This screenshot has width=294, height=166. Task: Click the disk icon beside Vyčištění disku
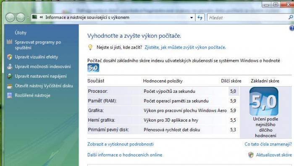coord(10,86)
